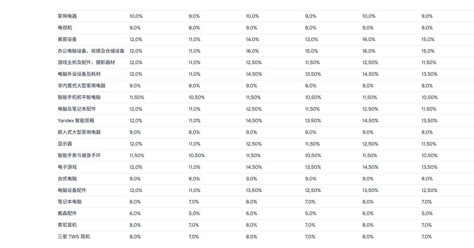474x248 pixels.
Task: Click the 游戏主机及配件、摄影器材 category cell
Action: [x=86, y=62]
